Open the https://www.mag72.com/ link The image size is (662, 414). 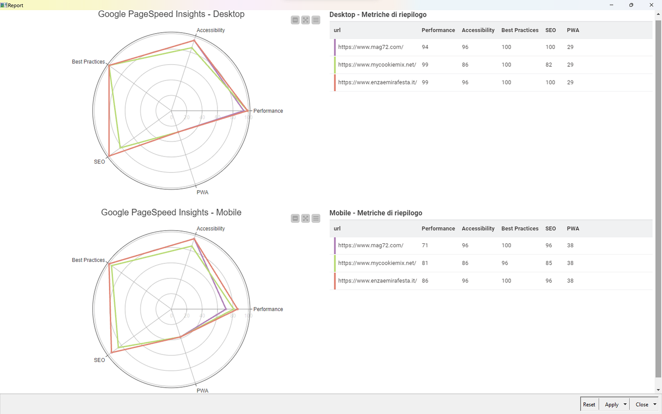[x=370, y=47]
